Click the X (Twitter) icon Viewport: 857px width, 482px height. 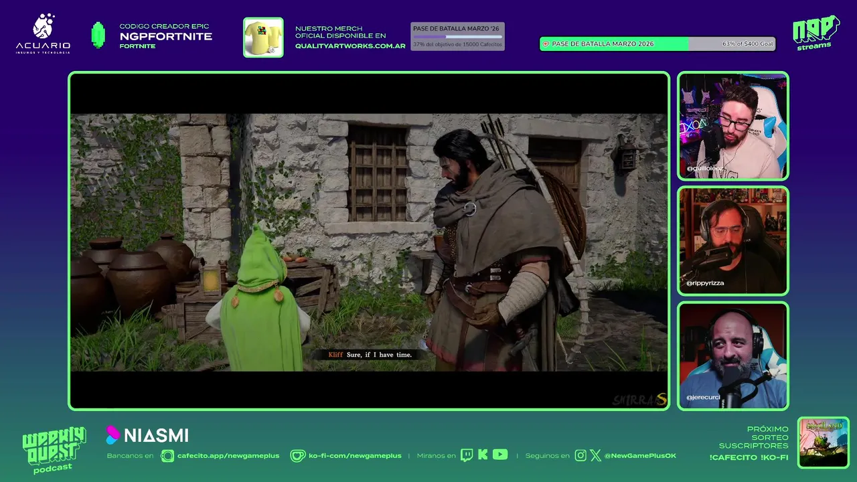tap(595, 455)
